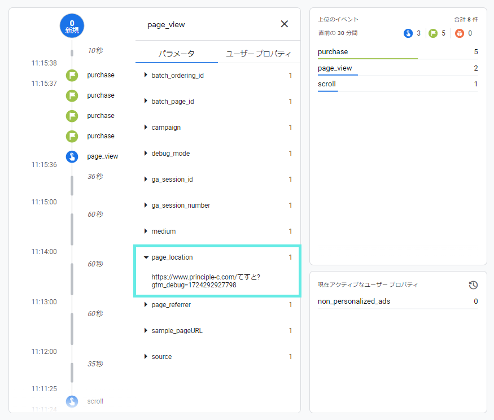Click the blue new-users circle at timeline top
Screen dimensions: 494x420
pos(72,27)
